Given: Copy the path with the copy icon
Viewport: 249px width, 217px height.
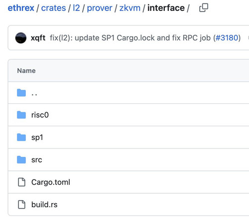Looking at the screenshot, I should pos(204,8).
